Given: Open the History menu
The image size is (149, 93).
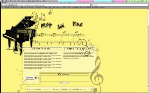Looking at the screenshot, I should point(24,1).
